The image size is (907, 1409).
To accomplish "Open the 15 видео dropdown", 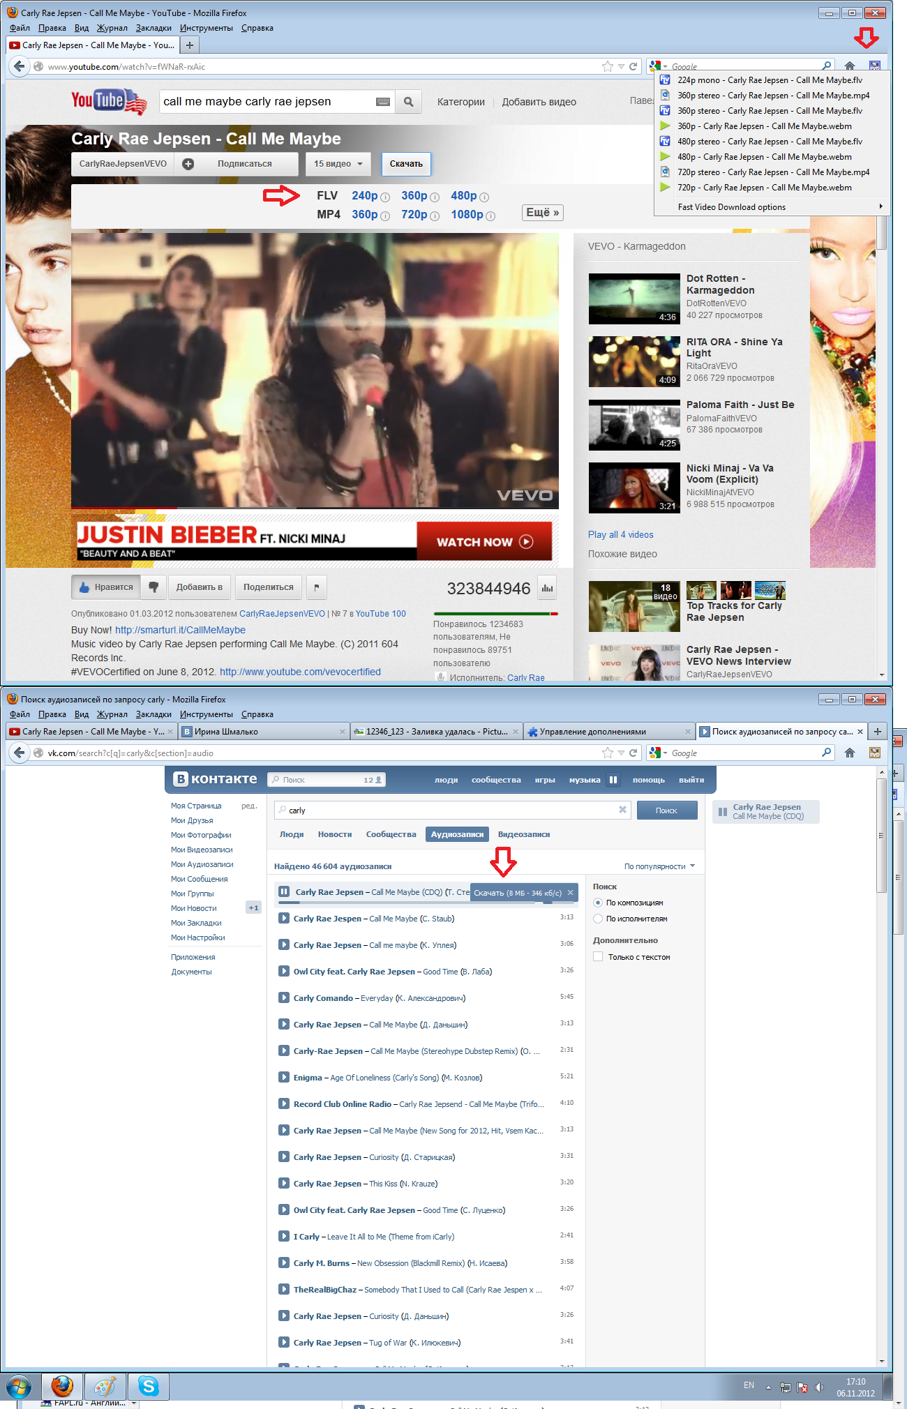I will coord(338,164).
